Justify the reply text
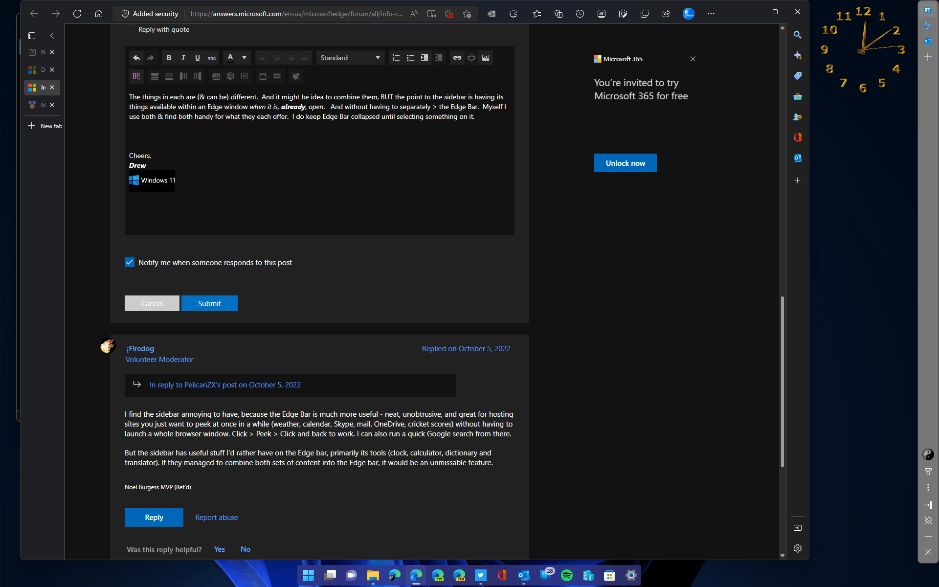Viewport: 939px width, 587px height. tap(305, 58)
